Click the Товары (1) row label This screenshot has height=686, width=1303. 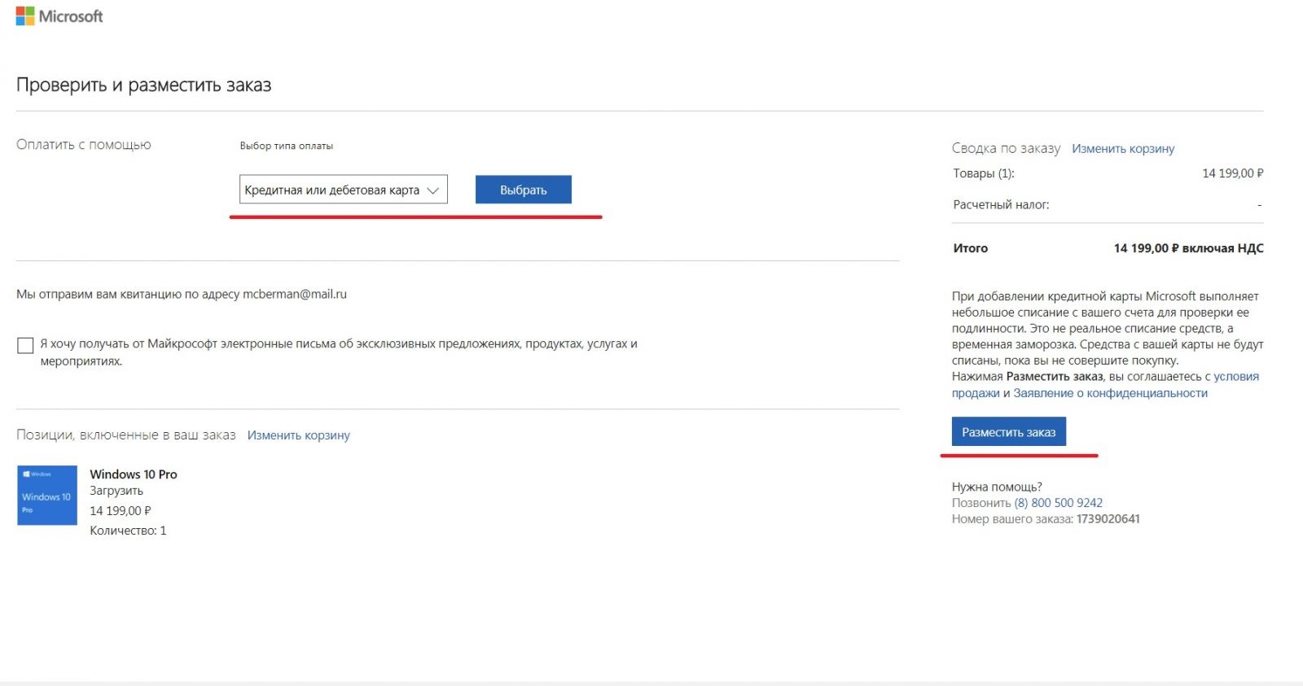(x=984, y=173)
